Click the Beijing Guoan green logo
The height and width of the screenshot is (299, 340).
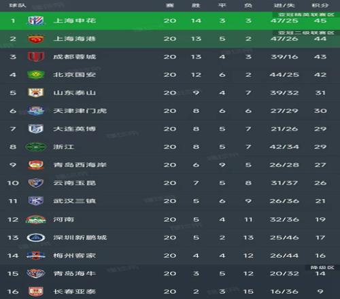tap(35, 75)
